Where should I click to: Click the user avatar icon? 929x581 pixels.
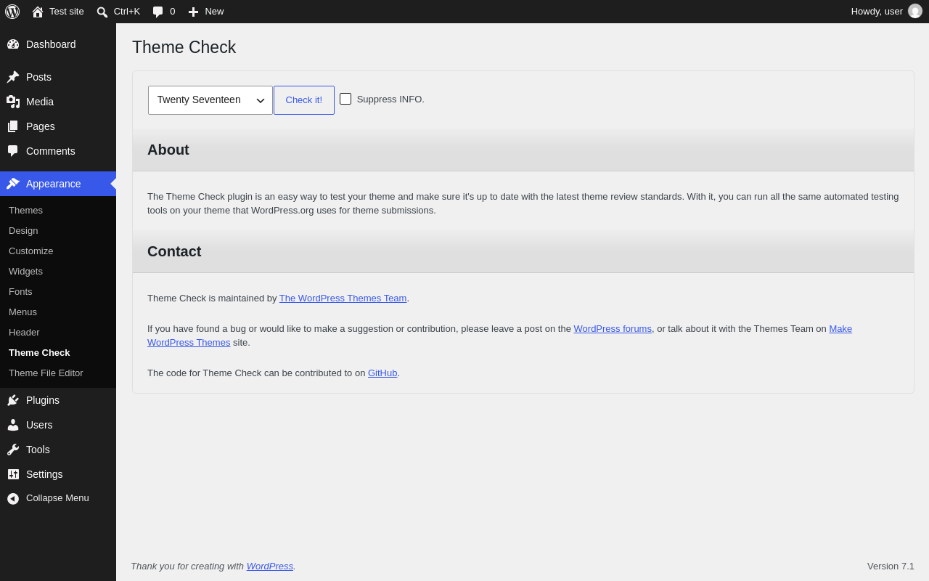coord(915,11)
